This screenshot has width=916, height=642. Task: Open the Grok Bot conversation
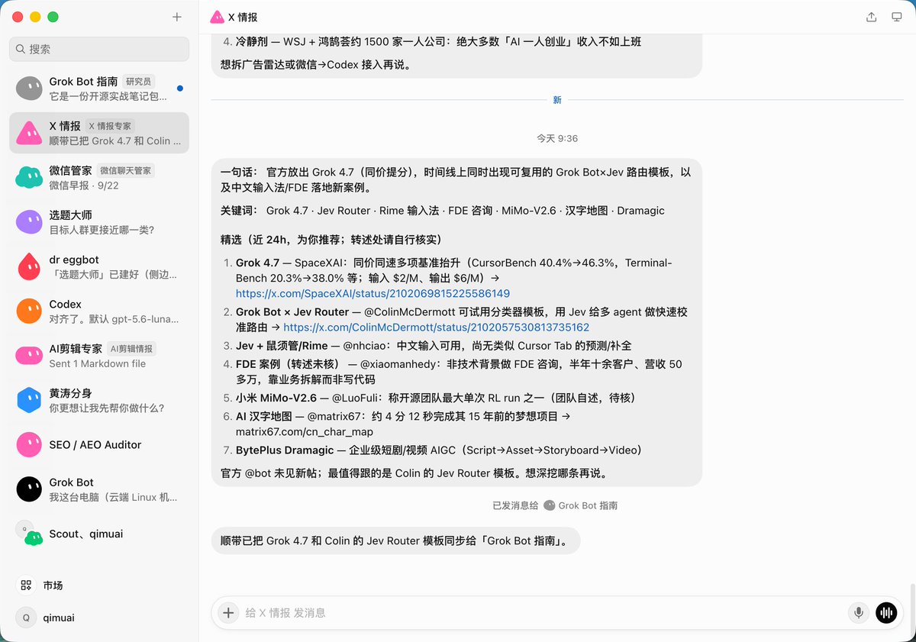(x=99, y=489)
